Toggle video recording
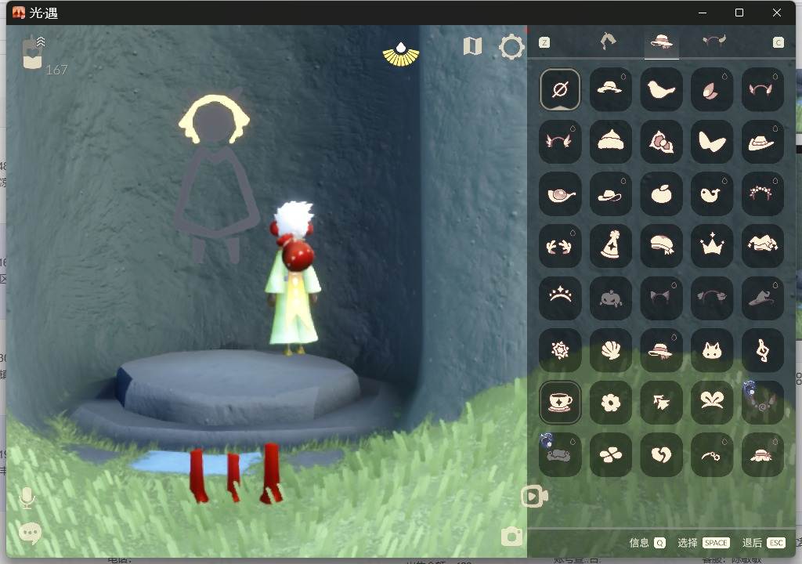 click(534, 496)
